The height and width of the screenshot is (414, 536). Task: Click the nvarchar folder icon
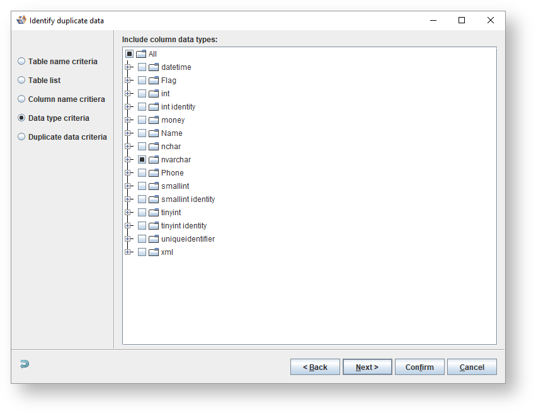154,160
